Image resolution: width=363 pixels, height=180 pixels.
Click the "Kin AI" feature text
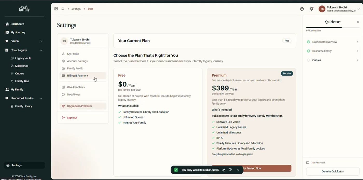click(220, 138)
